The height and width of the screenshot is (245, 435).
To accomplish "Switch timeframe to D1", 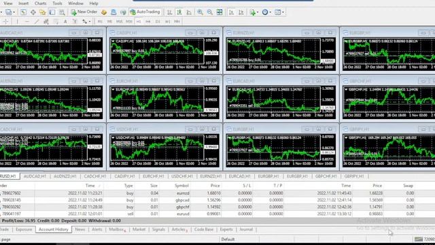I will (158, 21).
